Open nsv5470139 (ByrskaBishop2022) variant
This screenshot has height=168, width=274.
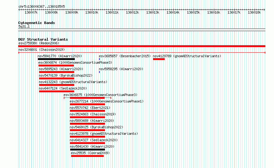(x=66, y=75)
